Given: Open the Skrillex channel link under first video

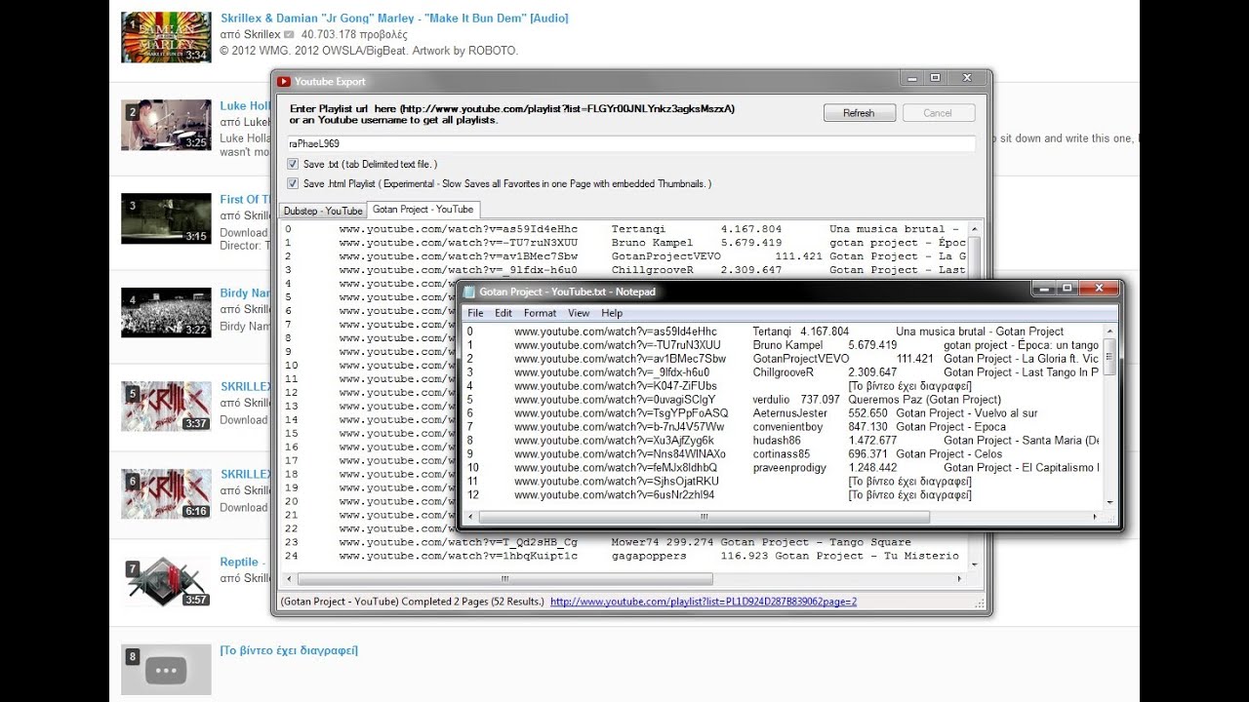Looking at the screenshot, I should 262,34.
